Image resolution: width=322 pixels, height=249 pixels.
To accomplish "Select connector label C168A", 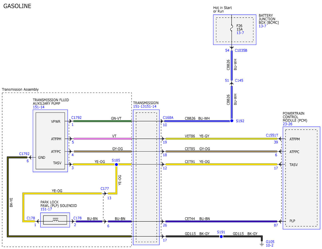I will (168, 117).
